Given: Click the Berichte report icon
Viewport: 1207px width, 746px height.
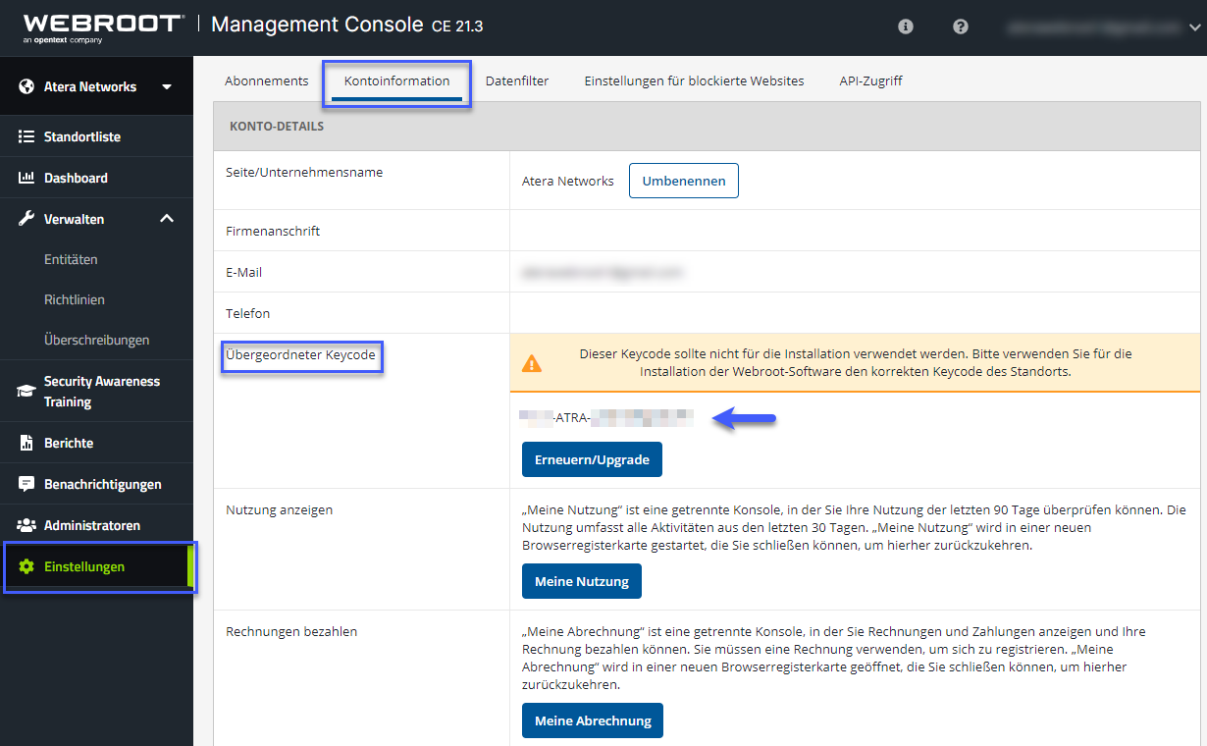Looking at the screenshot, I should pos(26,443).
